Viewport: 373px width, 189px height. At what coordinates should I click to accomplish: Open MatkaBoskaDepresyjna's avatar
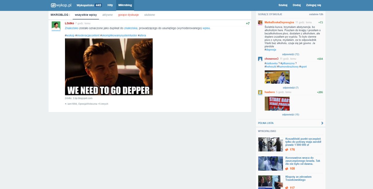coord(260,22)
